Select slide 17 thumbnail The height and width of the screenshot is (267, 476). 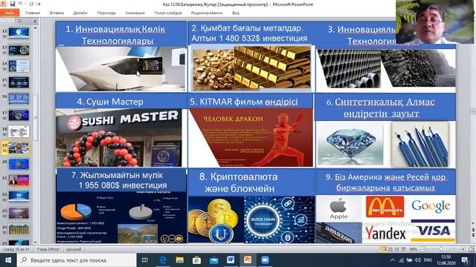[19, 115]
